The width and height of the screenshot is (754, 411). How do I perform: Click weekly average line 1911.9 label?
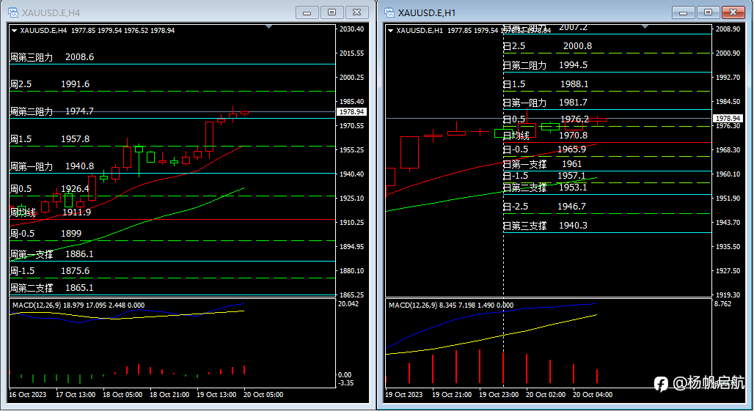(51, 212)
